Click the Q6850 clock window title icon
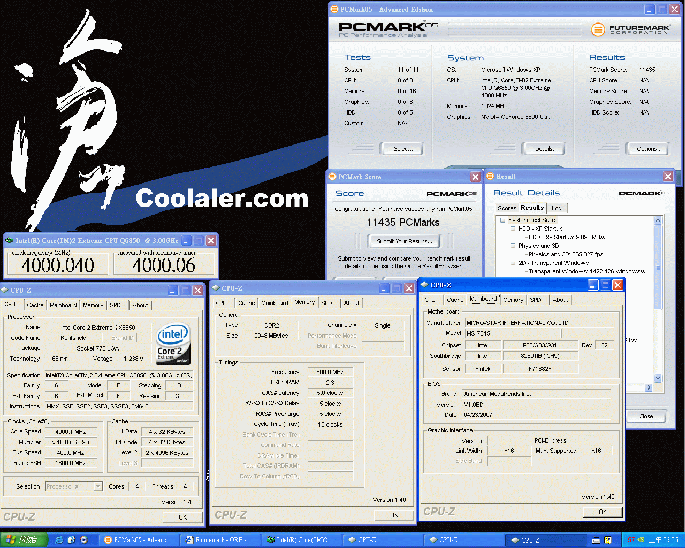 point(10,240)
